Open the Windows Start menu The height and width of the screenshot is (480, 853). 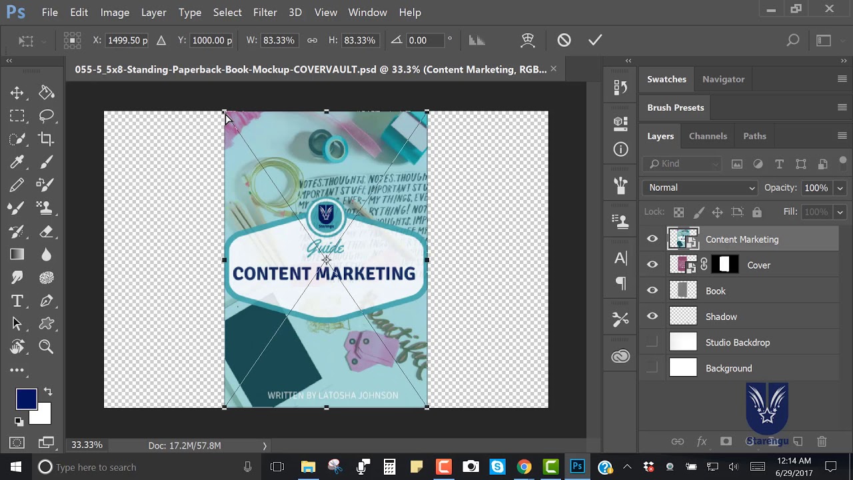16,467
